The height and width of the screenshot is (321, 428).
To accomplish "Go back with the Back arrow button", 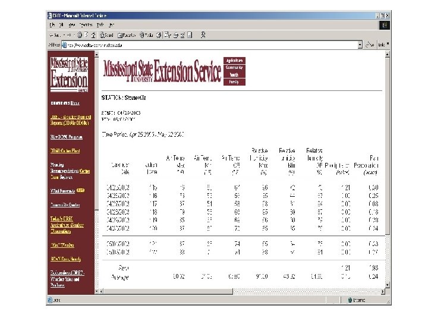I will (x=55, y=35).
